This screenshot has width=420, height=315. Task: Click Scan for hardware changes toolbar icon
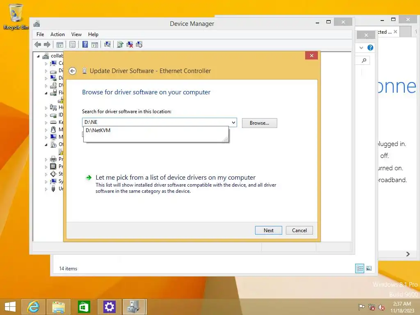pos(107,44)
